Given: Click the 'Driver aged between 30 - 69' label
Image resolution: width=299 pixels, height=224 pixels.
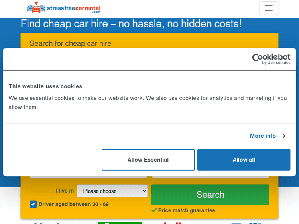Looking at the screenshot, I should click(73, 204).
